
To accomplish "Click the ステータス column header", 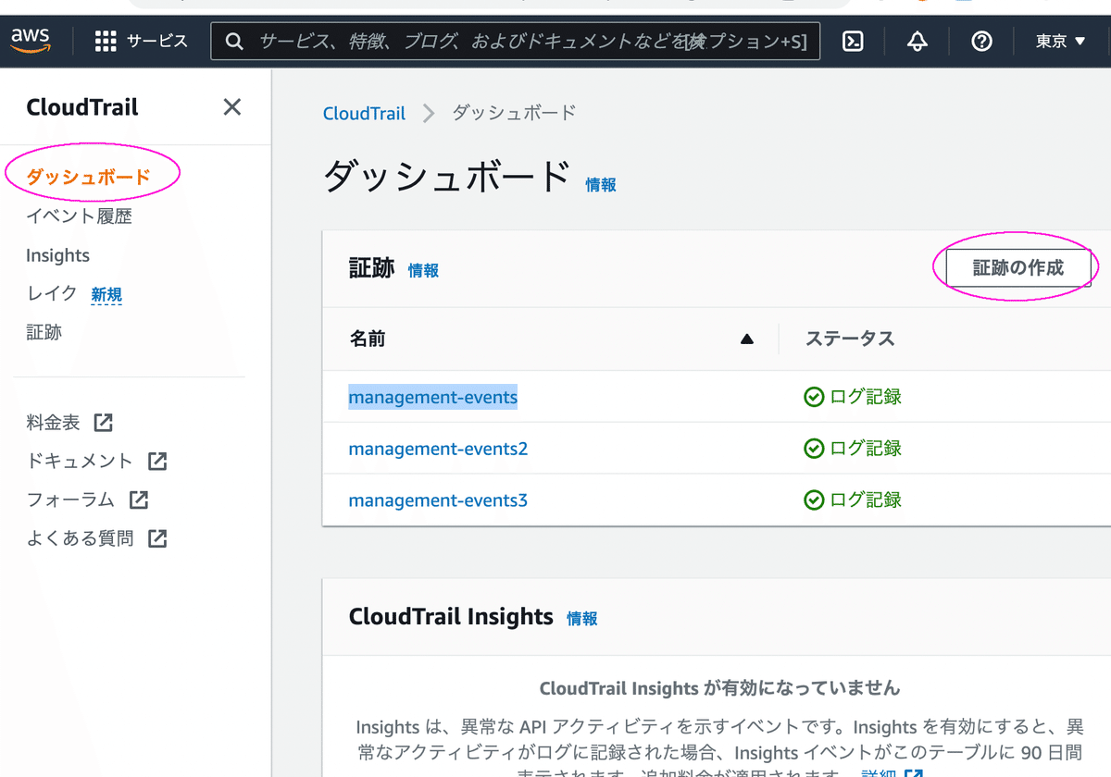I will 850,339.
